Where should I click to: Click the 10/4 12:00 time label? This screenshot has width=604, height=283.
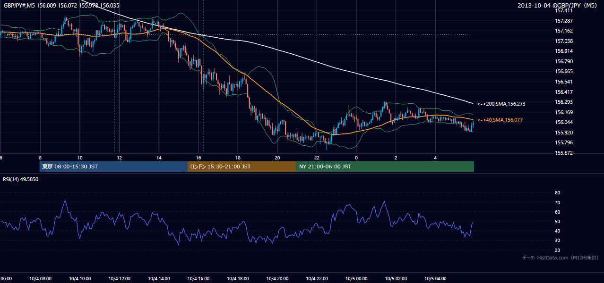coord(119,279)
